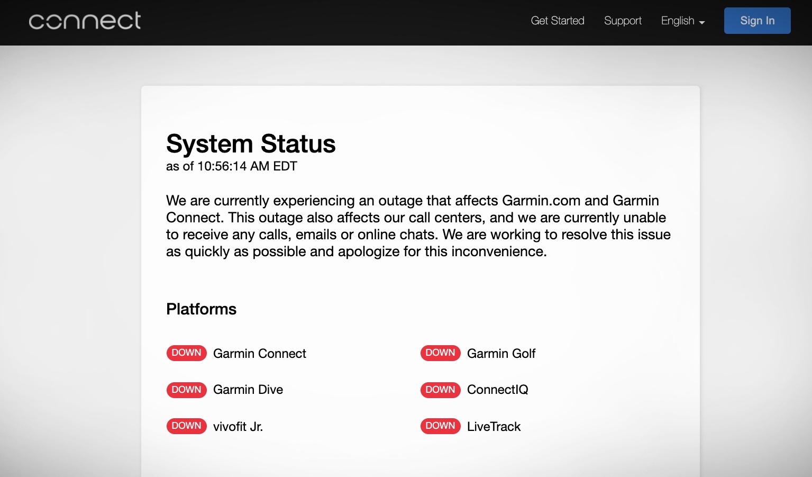
Task: Click the DOWN badge beside Garmin Connect
Action: click(186, 353)
